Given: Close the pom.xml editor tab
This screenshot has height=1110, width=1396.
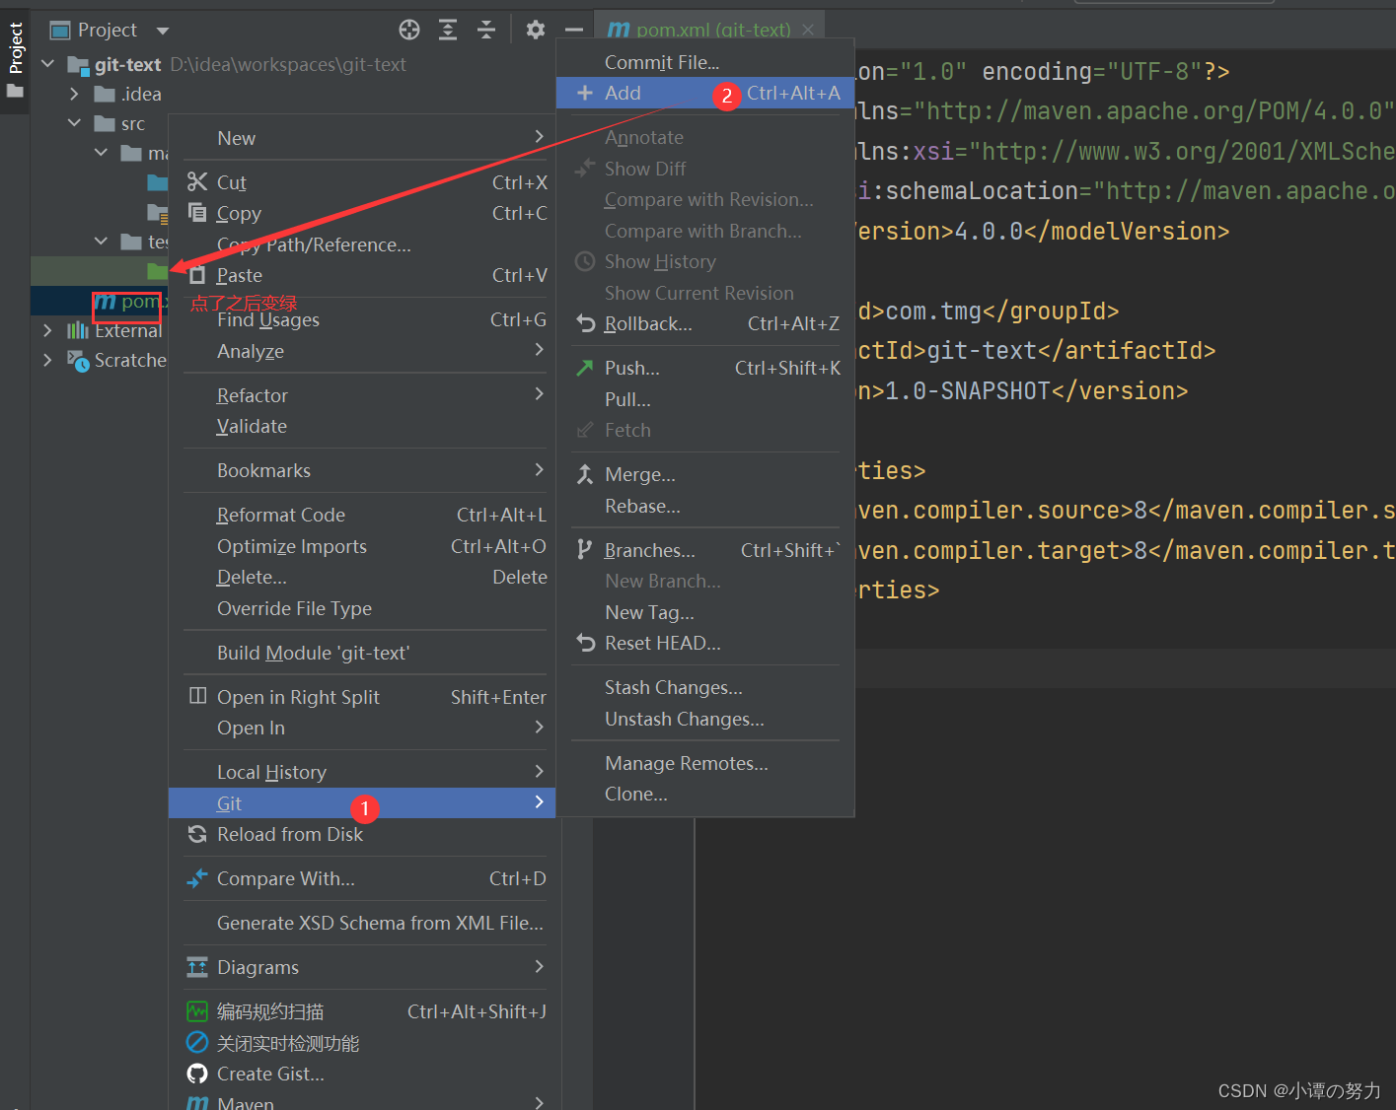Looking at the screenshot, I should coord(808,30).
